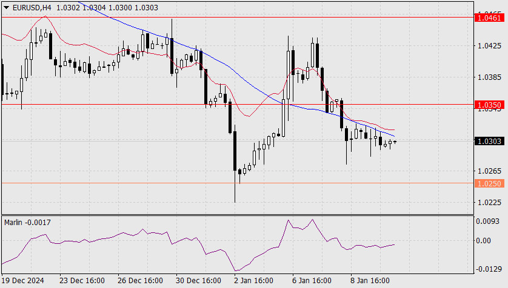Click the 19 Dec 2024 date label
The image size is (508, 288).
[22, 281]
